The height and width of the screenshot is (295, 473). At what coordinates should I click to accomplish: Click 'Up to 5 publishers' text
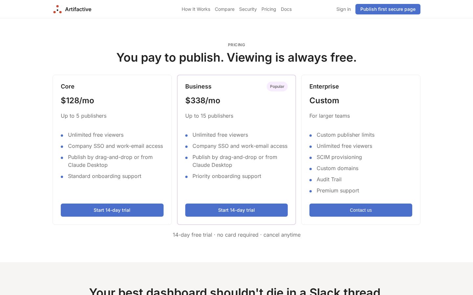84,116
